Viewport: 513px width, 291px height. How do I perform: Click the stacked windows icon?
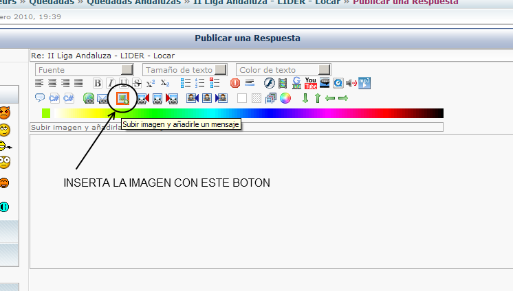click(271, 98)
